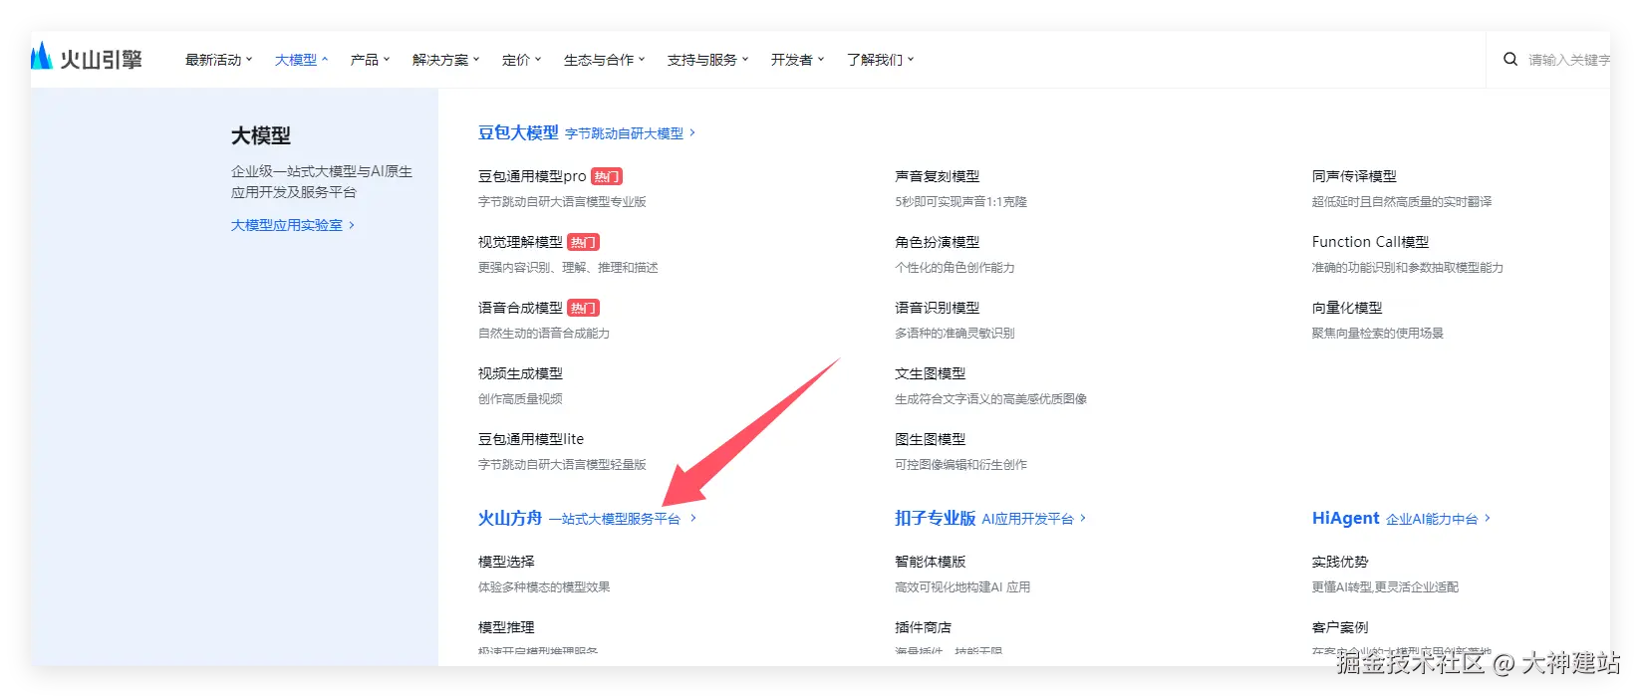Open the 生态与合作 menu

click(605, 60)
